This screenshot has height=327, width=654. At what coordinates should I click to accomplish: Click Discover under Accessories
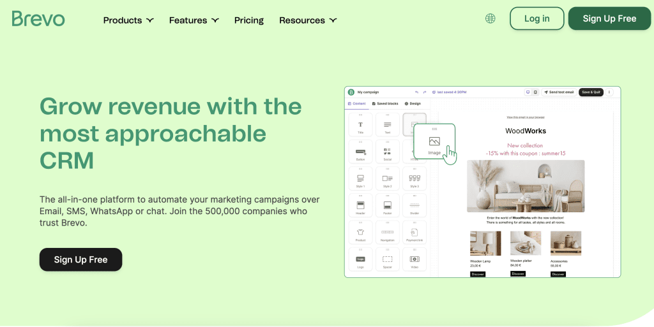pos(558,274)
